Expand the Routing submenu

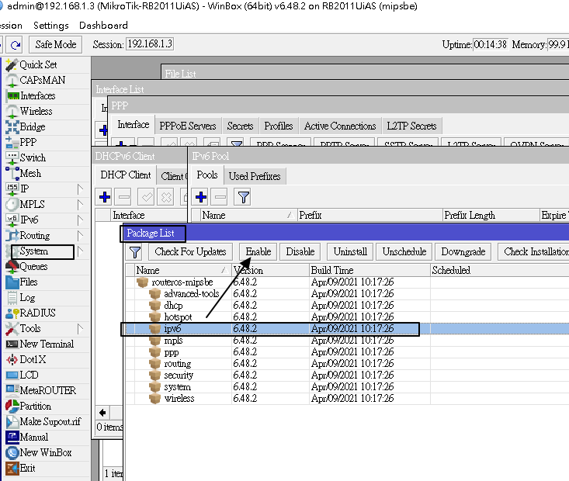(x=80, y=235)
